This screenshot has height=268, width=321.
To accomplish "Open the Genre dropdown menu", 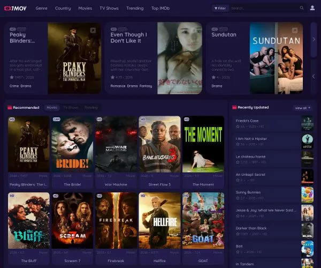I will (41, 8).
